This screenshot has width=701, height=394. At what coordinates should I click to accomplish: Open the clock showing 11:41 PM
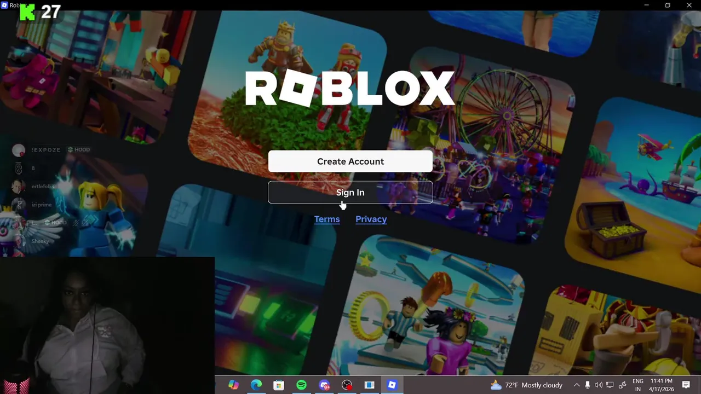point(662,385)
